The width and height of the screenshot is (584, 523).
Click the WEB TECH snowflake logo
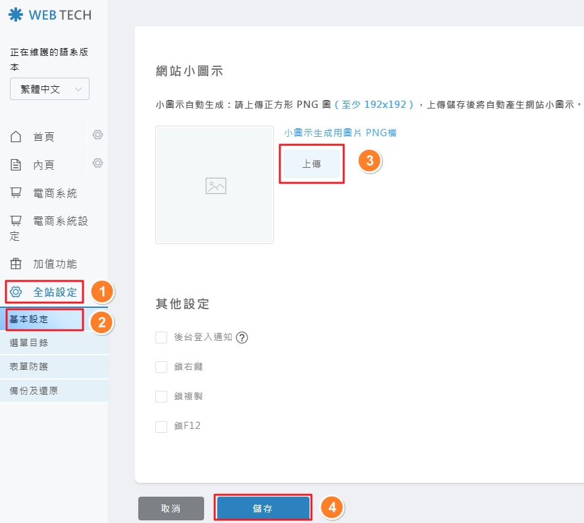pos(15,15)
